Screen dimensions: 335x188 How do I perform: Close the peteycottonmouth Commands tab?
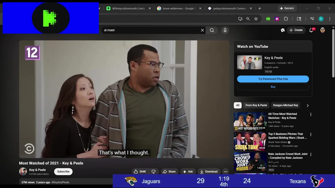tap(251, 8)
